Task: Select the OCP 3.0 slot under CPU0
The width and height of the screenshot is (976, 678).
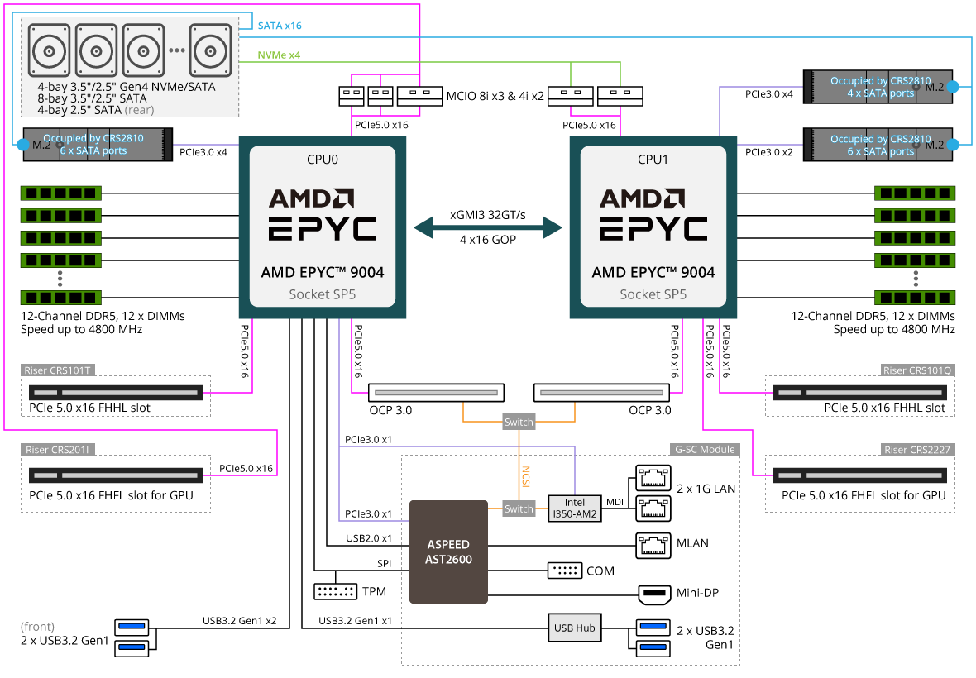Action: [x=436, y=393]
